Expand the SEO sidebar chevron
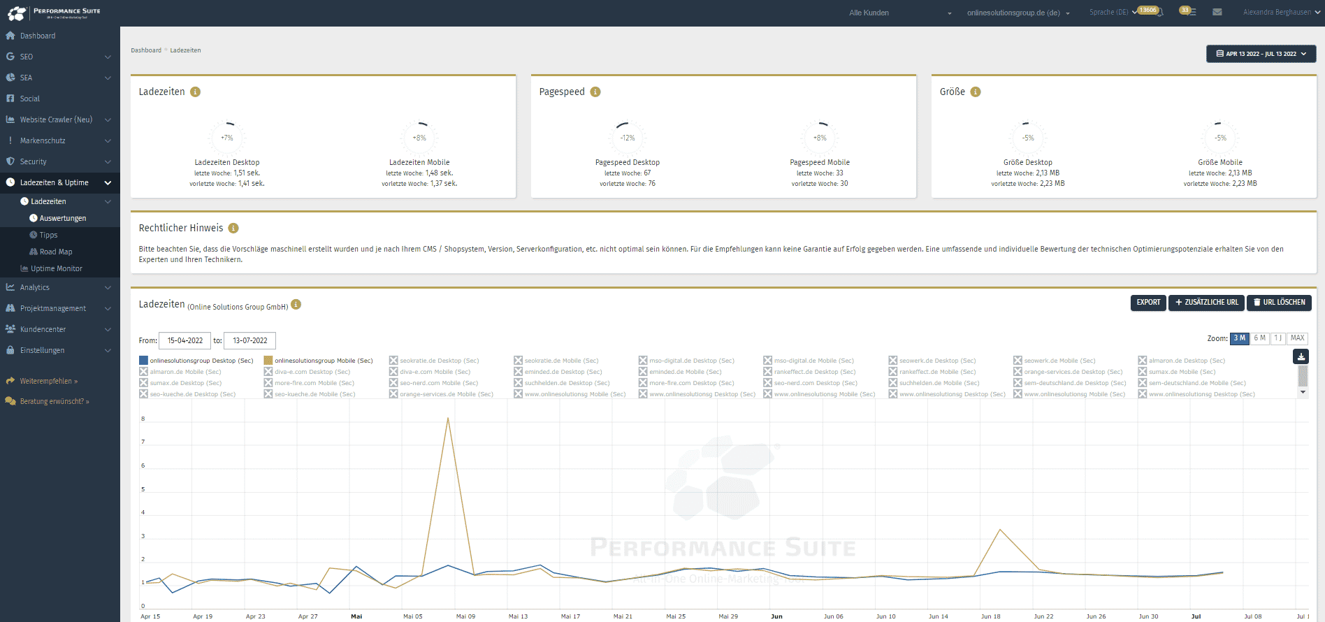This screenshot has width=1325, height=622. coord(108,57)
